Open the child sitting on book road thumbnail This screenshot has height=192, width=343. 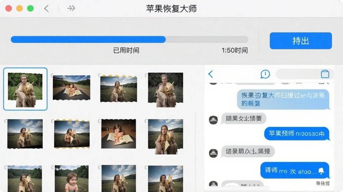pos(72,88)
